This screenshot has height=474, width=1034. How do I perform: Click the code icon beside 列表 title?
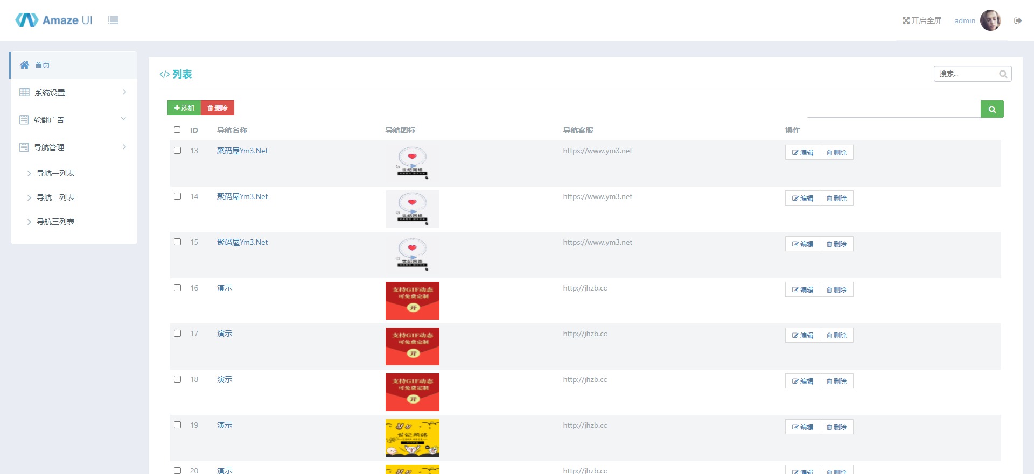click(x=164, y=74)
